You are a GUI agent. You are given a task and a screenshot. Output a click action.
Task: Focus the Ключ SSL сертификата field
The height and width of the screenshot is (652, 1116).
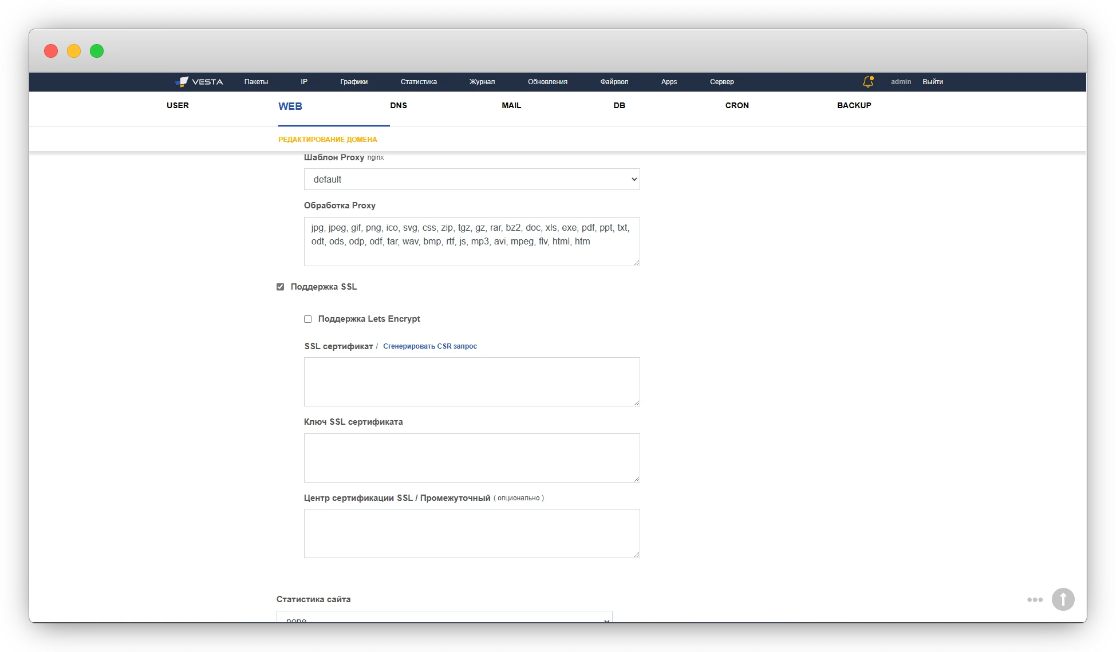pyautogui.click(x=471, y=457)
